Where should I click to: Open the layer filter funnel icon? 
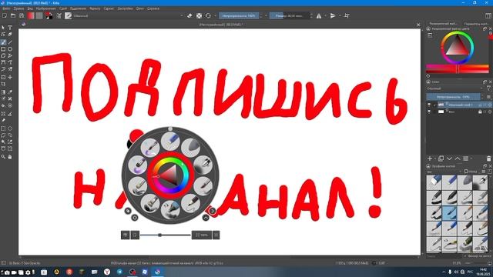tap(488, 88)
